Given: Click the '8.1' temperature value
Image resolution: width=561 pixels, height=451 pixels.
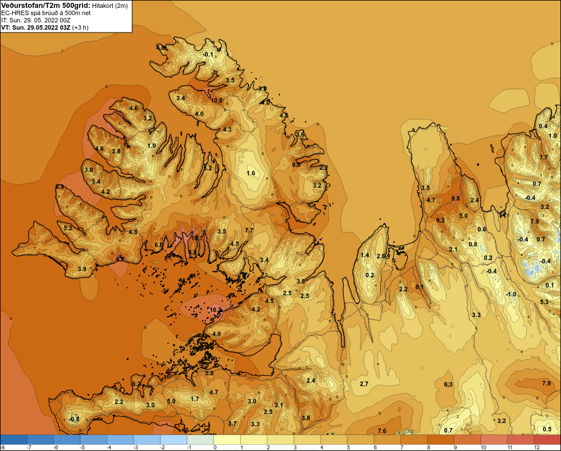Looking at the screenshot, I should click(419, 287).
